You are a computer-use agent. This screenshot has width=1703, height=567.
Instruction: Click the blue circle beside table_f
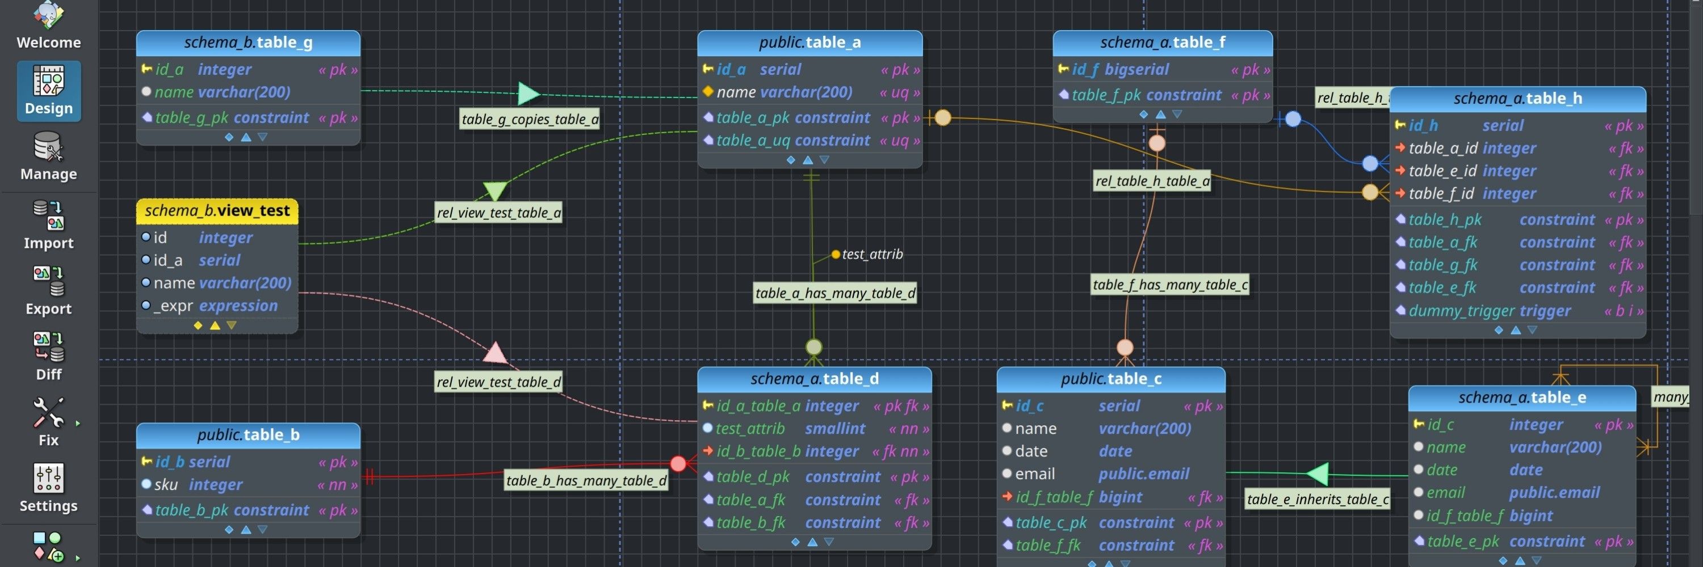coord(1293,120)
